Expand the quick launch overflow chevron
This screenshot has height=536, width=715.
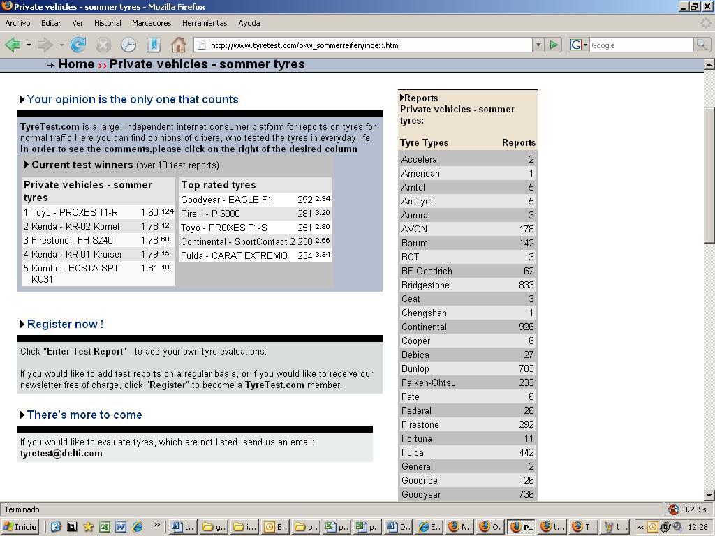tap(156, 525)
